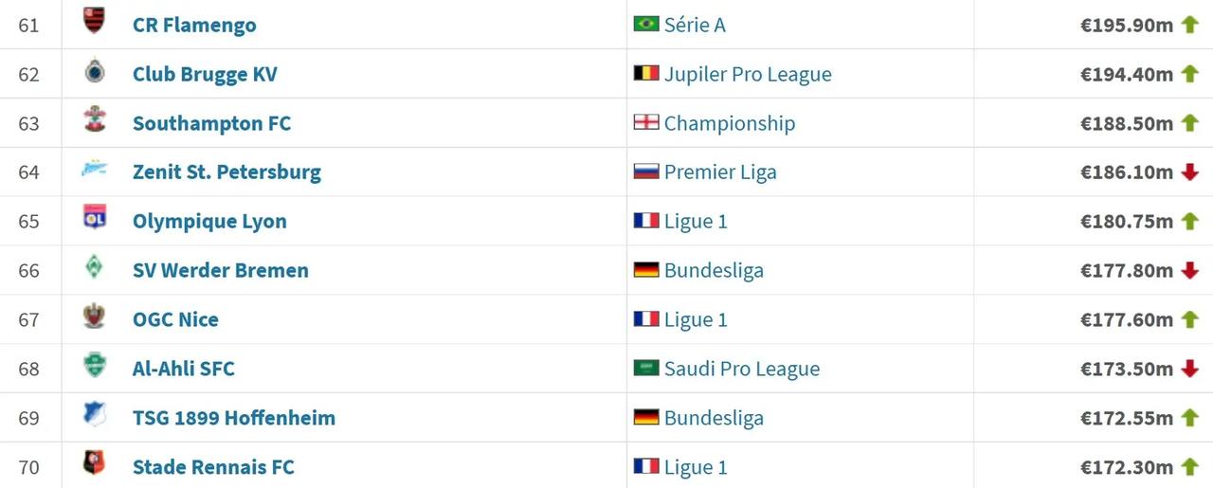Go to the Southampton FC page
Screen dimensions: 1213x488
(x=211, y=124)
